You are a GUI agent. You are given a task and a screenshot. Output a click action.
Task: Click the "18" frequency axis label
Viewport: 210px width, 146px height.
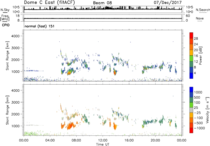17,16
